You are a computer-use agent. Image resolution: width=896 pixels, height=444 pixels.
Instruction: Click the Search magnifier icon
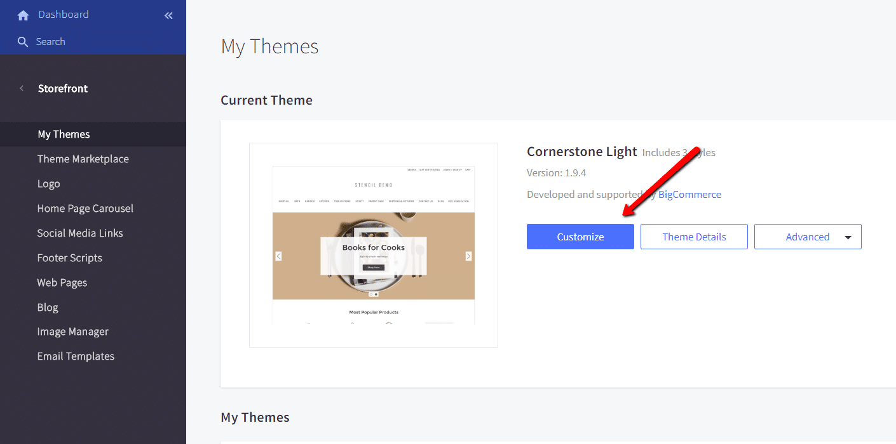click(x=23, y=42)
